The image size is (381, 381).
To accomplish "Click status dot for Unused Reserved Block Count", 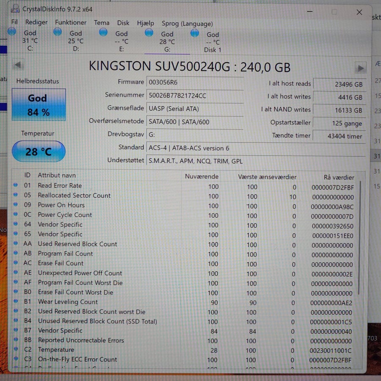I will (16, 320).
